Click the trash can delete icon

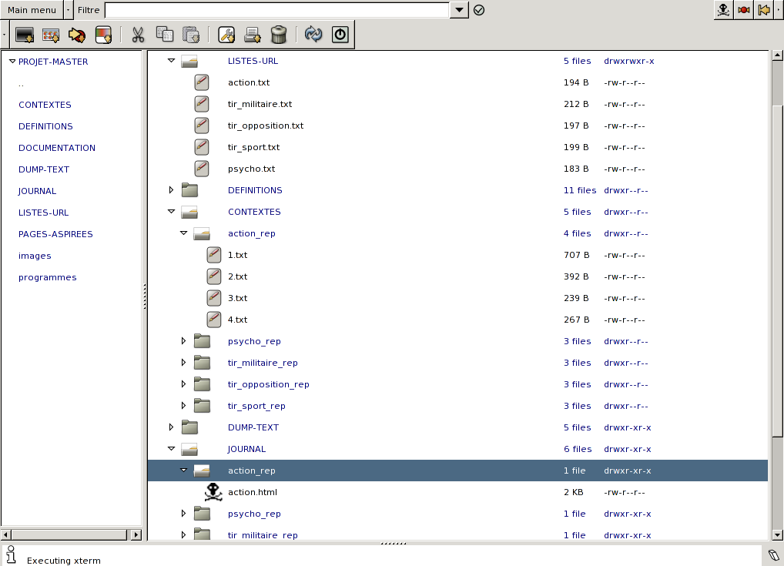[280, 35]
